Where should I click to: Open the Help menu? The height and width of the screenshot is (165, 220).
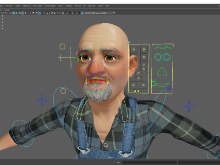pyautogui.click(x=107, y=6)
